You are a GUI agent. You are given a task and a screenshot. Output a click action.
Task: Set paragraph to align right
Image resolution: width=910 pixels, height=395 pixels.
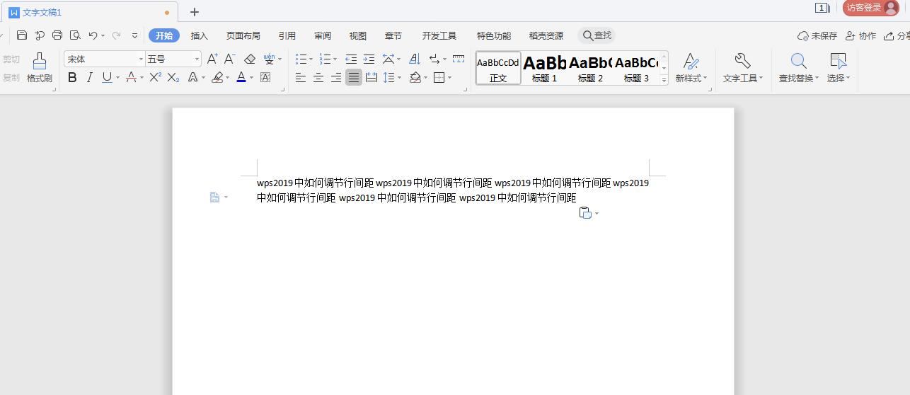click(x=336, y=77)
